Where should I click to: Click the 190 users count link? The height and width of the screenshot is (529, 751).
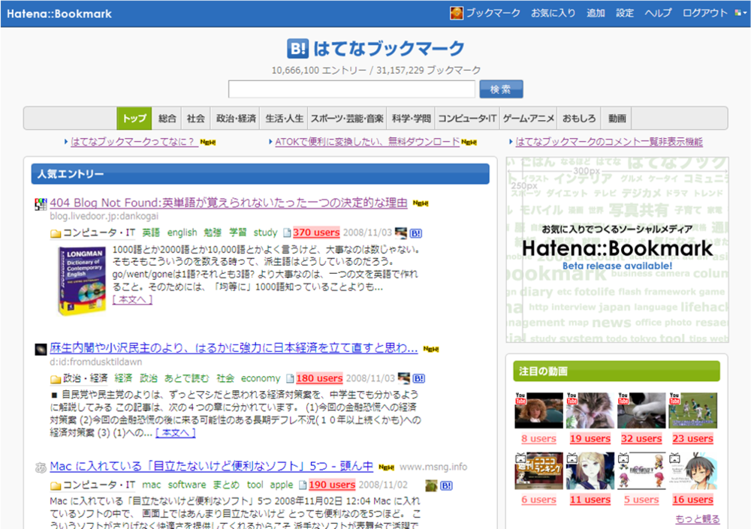(x=332, y=485)
